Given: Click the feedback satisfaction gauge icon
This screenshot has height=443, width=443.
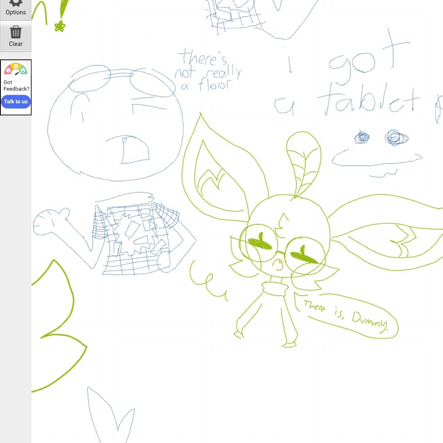Looking at the screenshot, I should tap(16, 69).
